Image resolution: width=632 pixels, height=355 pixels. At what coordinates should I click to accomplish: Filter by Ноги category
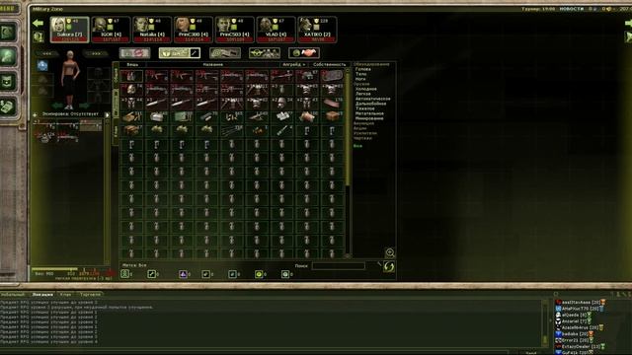tap(360, 79)
